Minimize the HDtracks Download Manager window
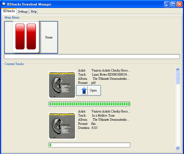The image size is (184, 154). click(x=167, y=4)
